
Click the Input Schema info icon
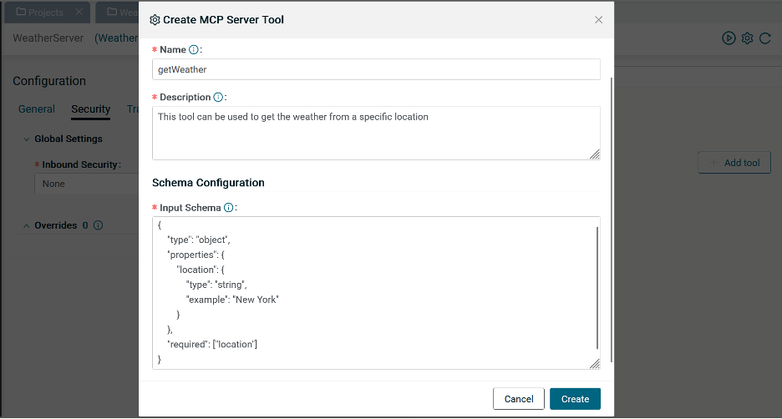228,207
